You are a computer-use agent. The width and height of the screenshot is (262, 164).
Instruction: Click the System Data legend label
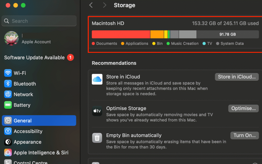(x=232, y=43)
